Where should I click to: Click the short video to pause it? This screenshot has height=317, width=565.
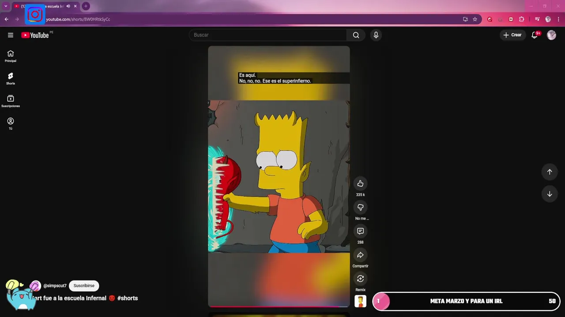coord(279,176)
